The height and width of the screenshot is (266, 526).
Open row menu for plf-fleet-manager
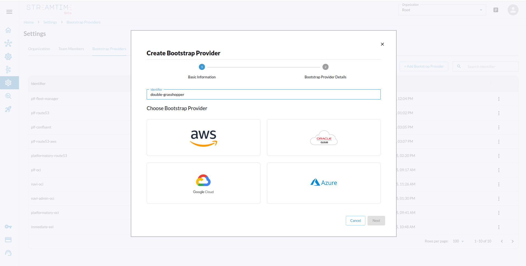pos(499,99)
